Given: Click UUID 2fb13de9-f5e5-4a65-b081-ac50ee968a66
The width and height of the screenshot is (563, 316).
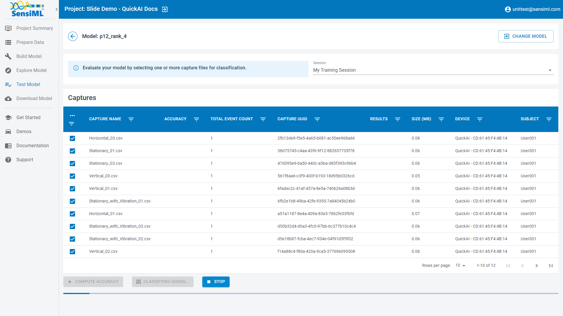Looking at the screenshot, I should point(316,138).
